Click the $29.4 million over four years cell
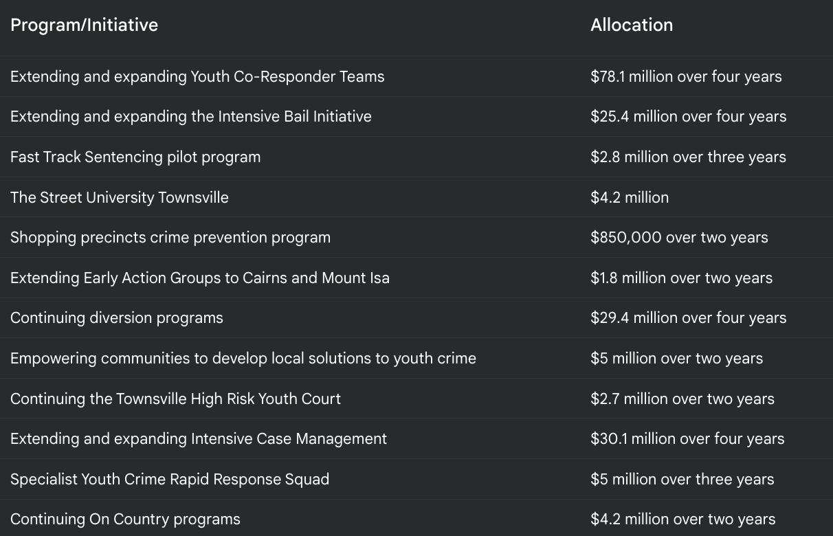This screenshot has height=536, width=833. point(688,317)
